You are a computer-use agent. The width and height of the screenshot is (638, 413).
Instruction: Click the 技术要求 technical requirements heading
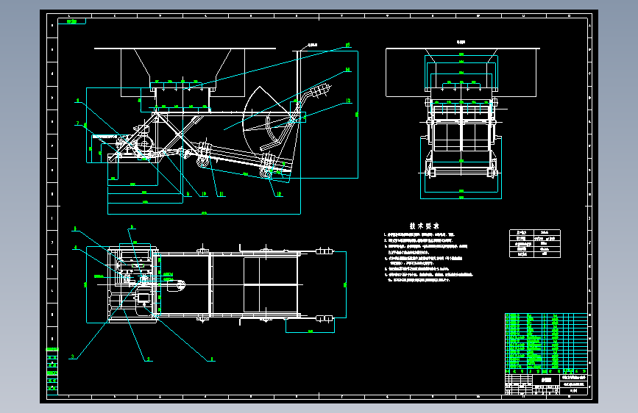[425, 226]
